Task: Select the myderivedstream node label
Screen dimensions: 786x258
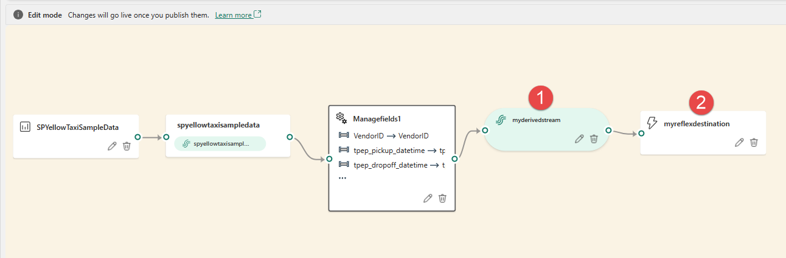Action: pyautogui.click(x=537, y=120)
